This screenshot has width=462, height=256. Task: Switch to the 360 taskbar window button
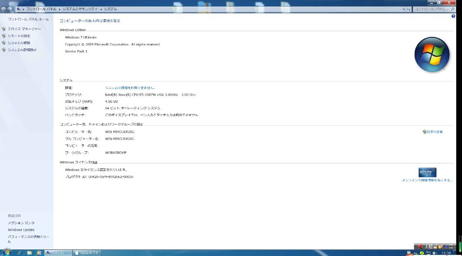87,253
